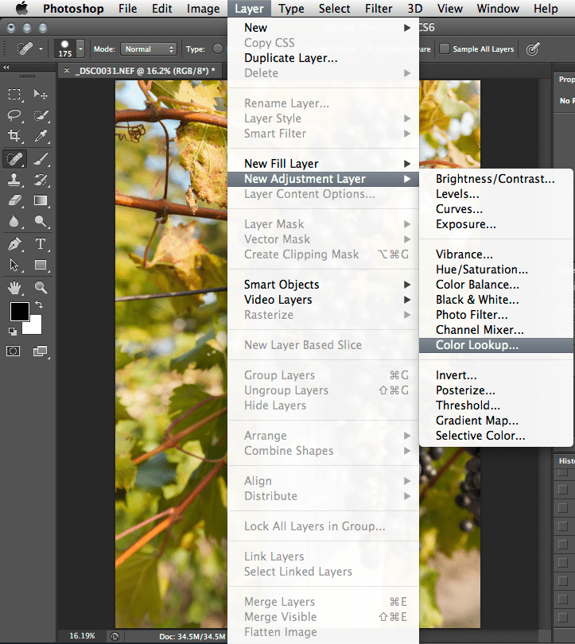The width and height of the screenshot is (575, 644).
Task: Select the Dodge tool
Action: [x=41, y=221]
